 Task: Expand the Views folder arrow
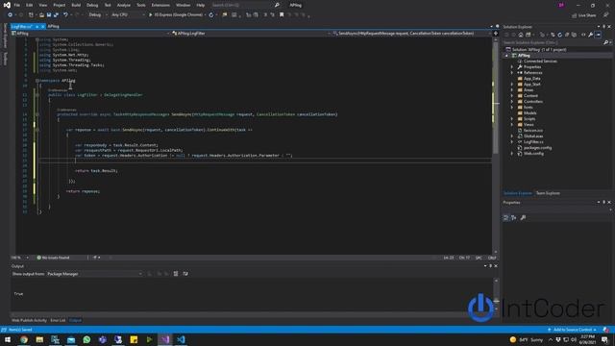(512, 124)
